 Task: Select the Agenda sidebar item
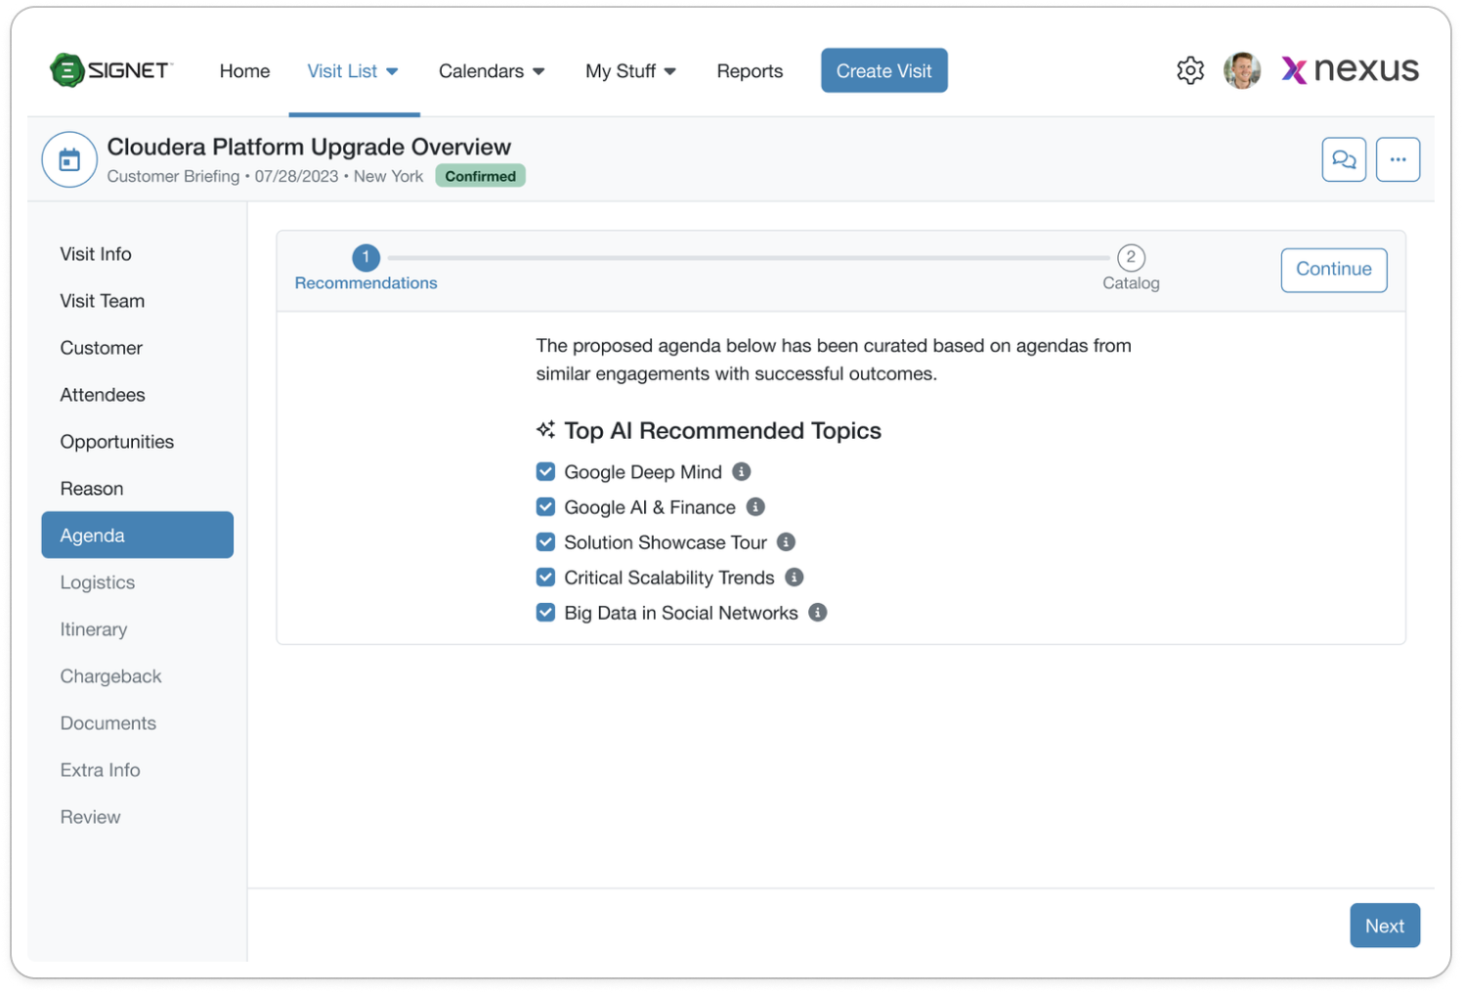click(x=137, y=535)
